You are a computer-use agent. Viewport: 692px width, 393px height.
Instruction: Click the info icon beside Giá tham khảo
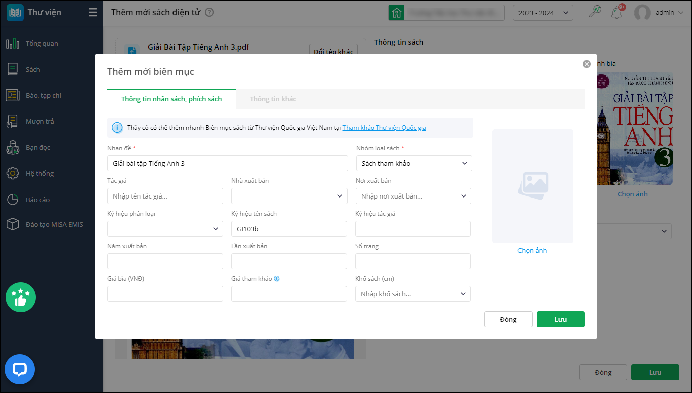click(x=277, y=279)
